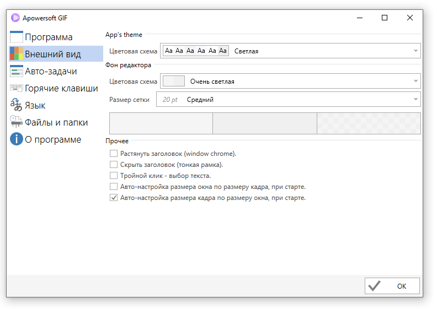Check Авто-настройка размера окна по размеру кадра
The width and height of the screenshot is (437, 309).
click(x=114, y=187)
